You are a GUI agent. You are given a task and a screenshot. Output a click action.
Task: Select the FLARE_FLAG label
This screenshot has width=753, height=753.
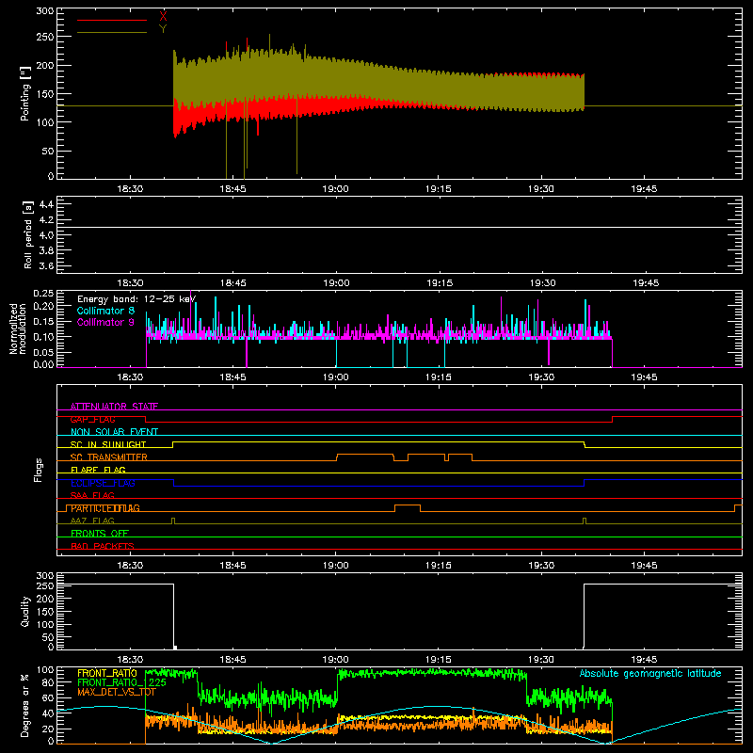(98, 470)
